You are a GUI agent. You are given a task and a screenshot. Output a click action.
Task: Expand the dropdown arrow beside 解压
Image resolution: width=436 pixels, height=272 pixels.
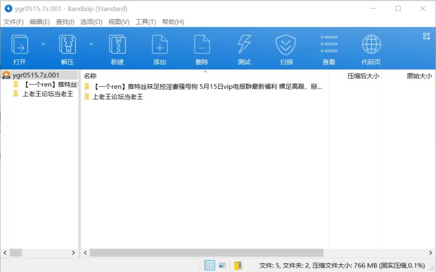pyautogui.click(x=91, y=44)
